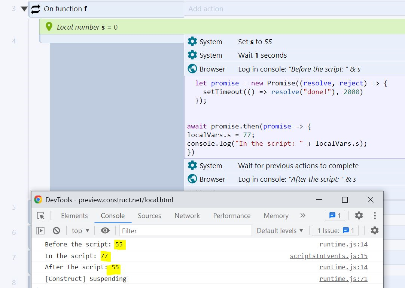Open runtime.js:14 link for After the script log
The image size is (405, 288).
click(x=343, y=267)
